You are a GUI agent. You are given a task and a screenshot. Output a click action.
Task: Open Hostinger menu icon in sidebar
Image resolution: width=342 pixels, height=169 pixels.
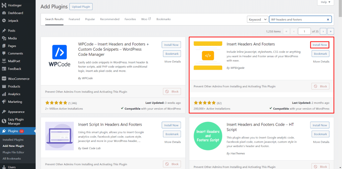pyautogui.click(x=4, y=5)
